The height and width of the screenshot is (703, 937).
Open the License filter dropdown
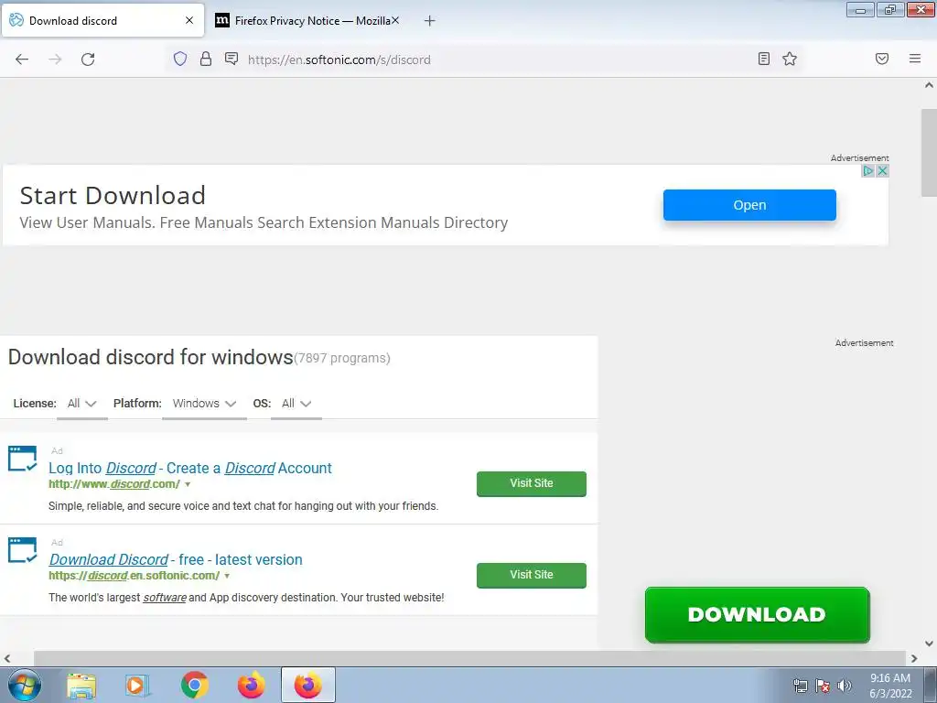(81, 404)
